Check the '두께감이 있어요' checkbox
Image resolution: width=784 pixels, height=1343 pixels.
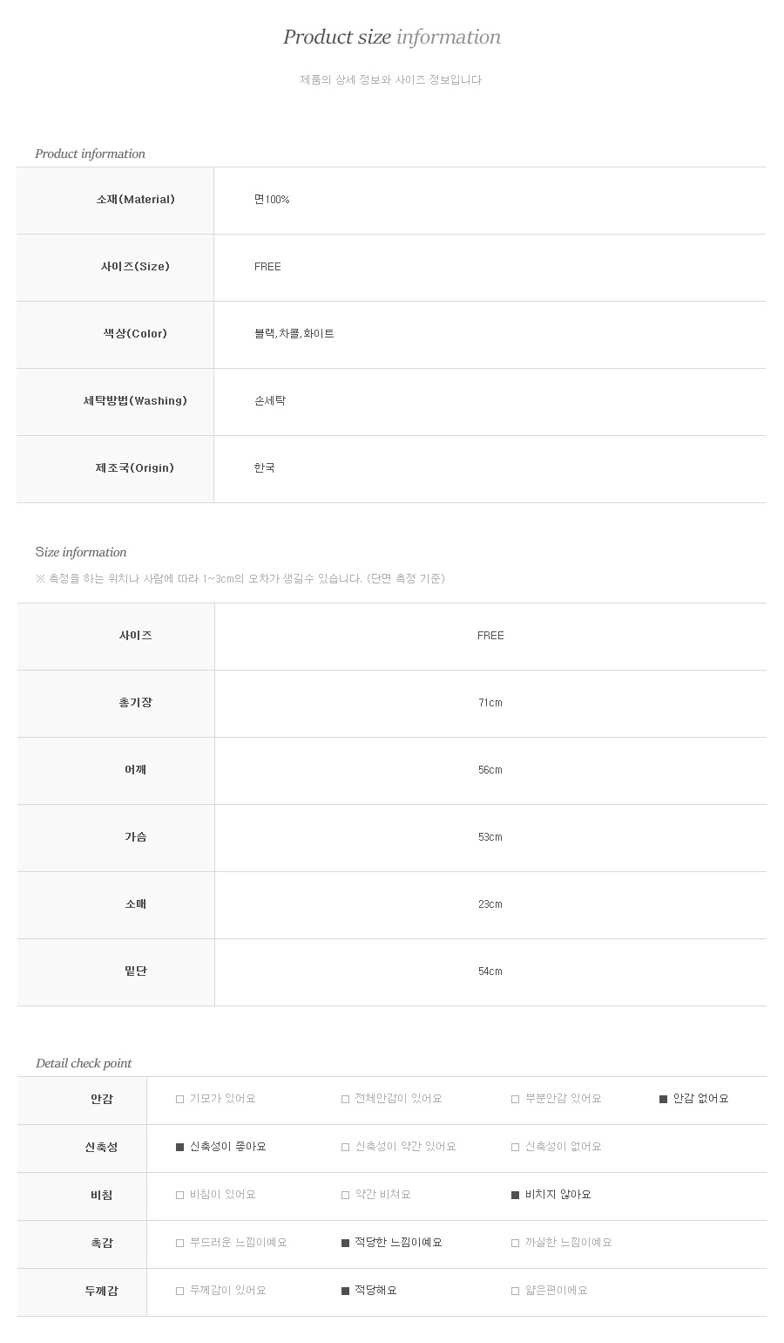click(x=180, y=1291)
